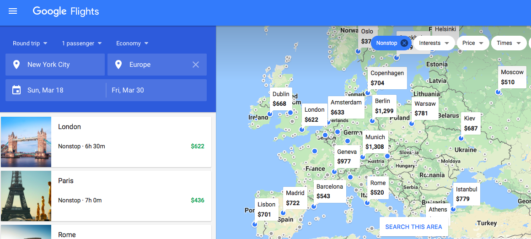Open the Times filter dropdown
This screenshot has height=239, width=531.
[509, 43]
